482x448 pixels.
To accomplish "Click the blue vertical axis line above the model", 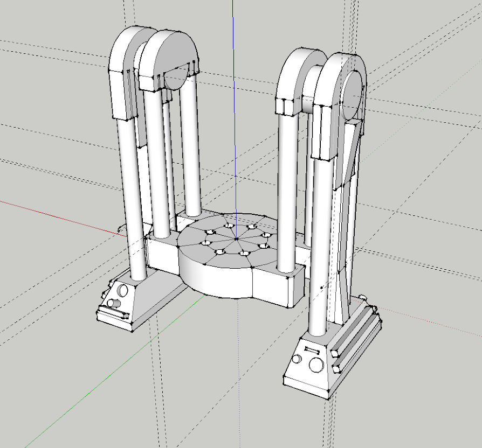I will [233, 81].
